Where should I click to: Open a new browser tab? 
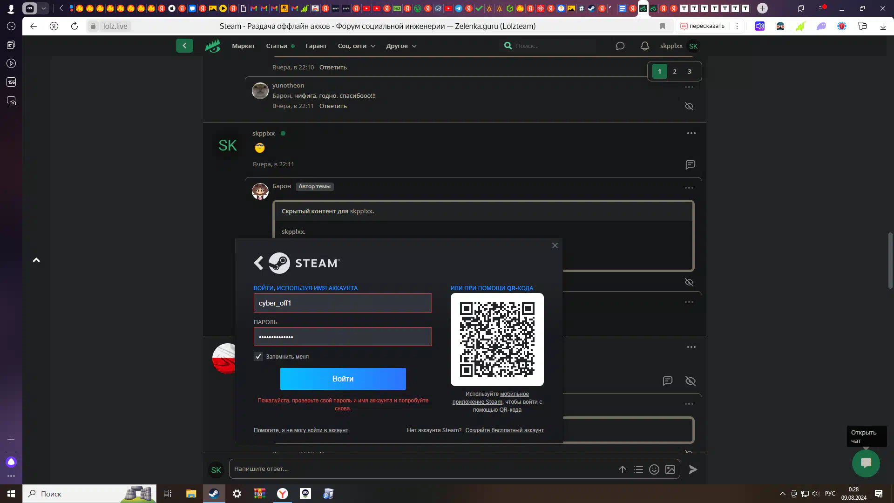click(762, 8)
